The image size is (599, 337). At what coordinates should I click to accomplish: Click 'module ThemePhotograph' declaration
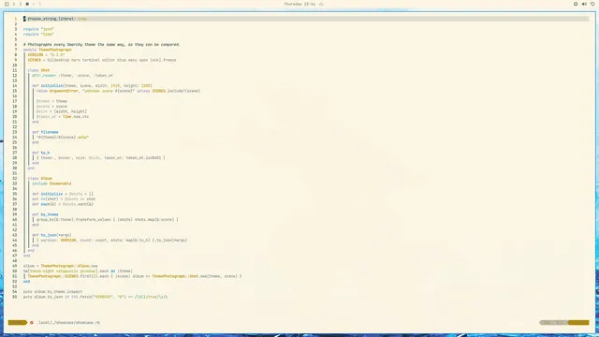48,50
